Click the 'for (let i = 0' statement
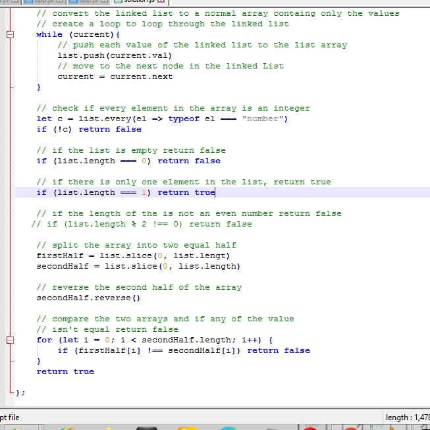 pos(154,340)
